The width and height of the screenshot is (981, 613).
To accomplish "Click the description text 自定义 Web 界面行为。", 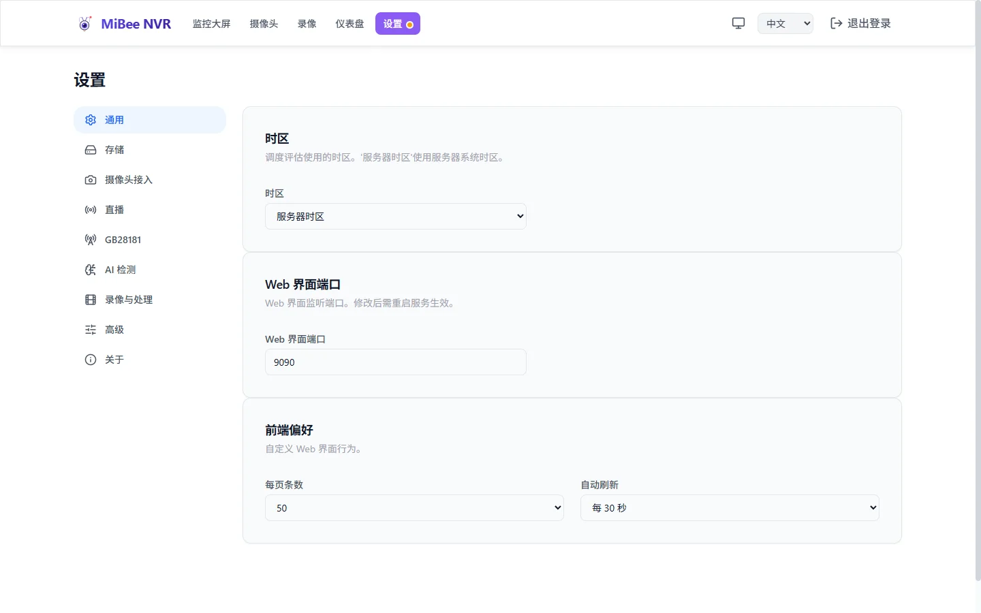I will click(x=315, y=449).
